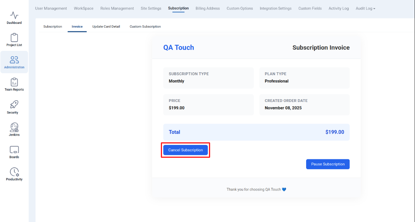Open the Custom Options tab
This screenshot has width=415, height=222.
tap(240, 9)
